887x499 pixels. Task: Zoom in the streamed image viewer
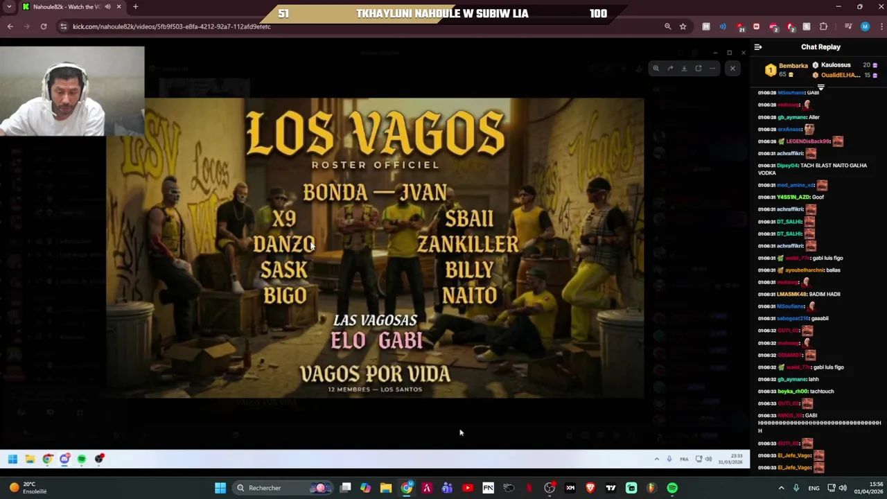(656, 68)
